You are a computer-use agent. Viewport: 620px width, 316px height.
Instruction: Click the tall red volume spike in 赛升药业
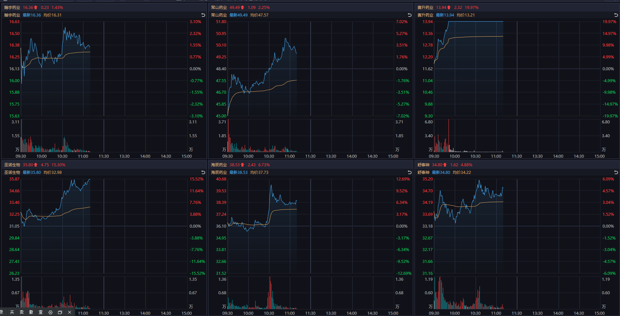coord(449,135)
